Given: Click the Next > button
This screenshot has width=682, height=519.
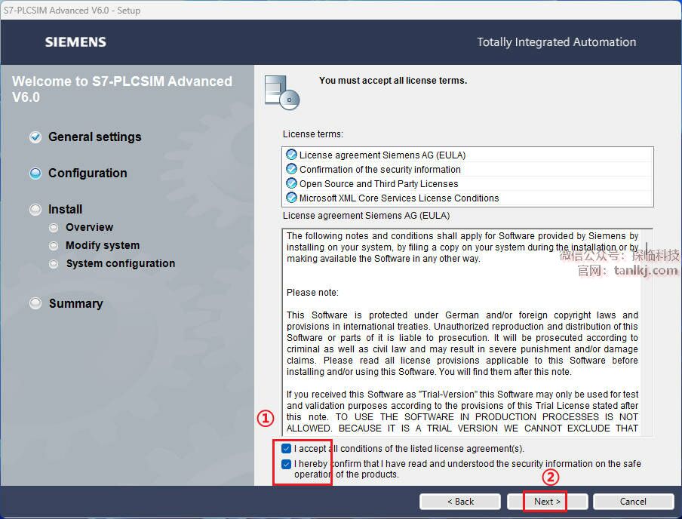Looking at the screenshot, I should [547, 502].
